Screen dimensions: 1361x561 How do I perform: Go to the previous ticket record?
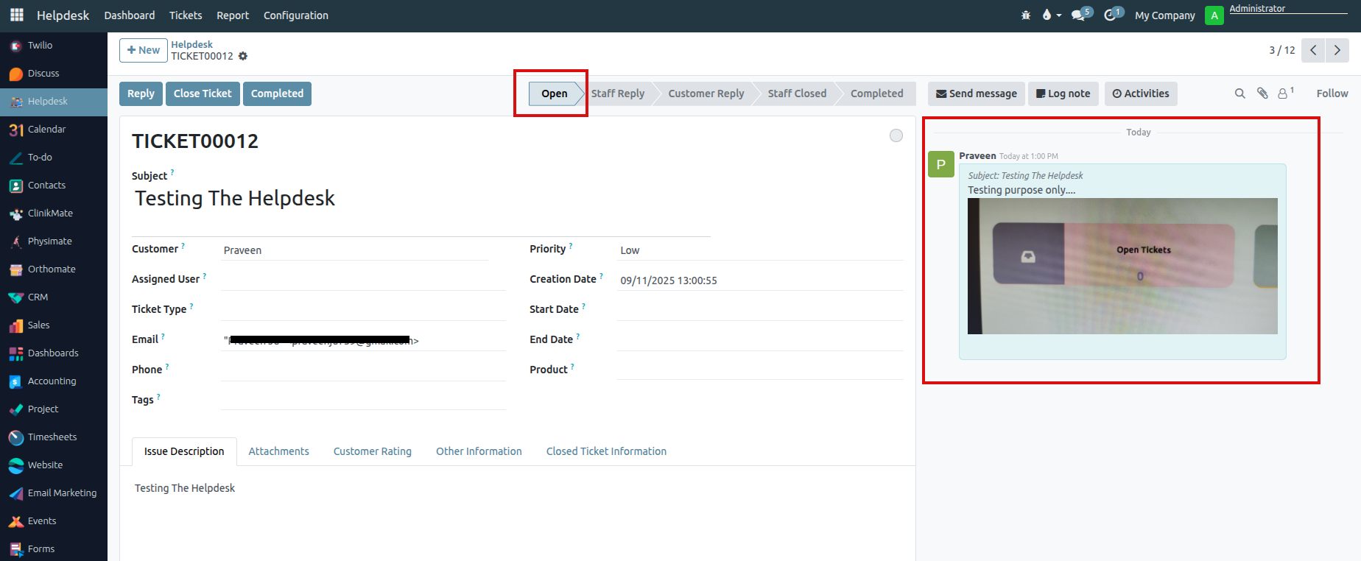[1313, 50]
